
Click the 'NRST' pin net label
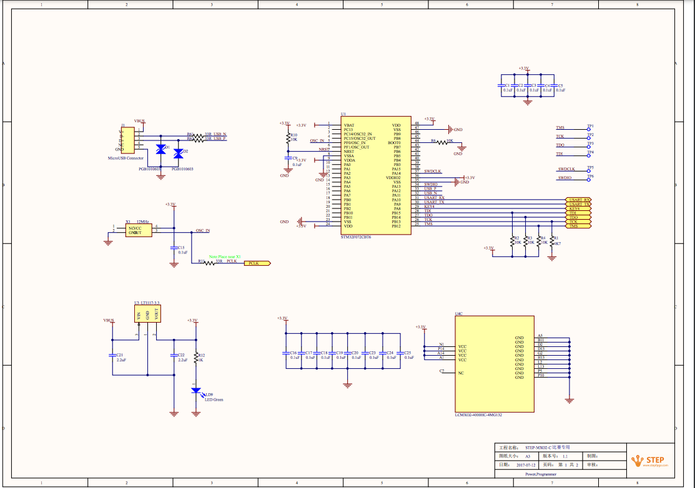324,150
